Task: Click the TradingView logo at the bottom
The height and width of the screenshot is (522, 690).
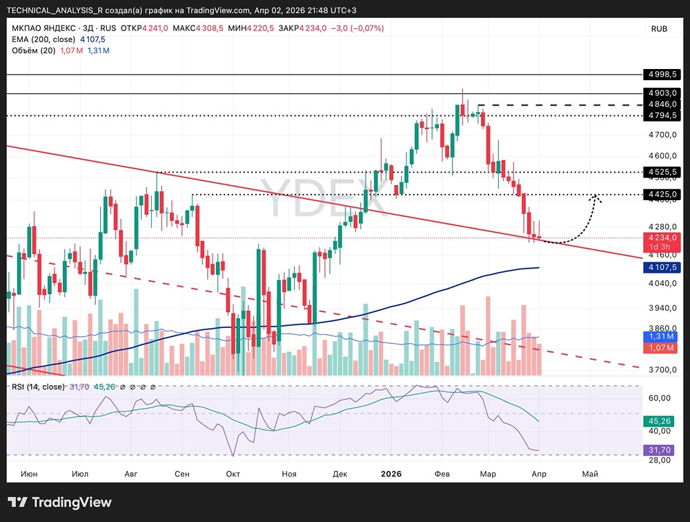Action: tap(60, 502)
